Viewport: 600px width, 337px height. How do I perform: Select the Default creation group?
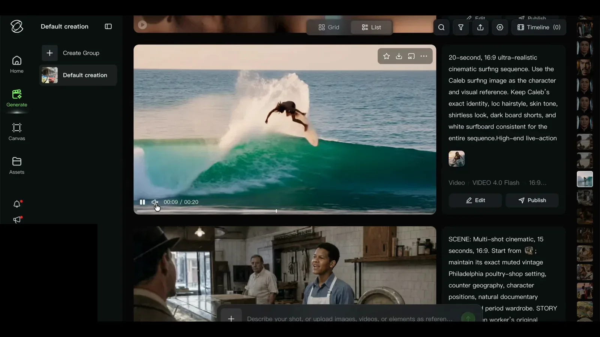point(78,75)
